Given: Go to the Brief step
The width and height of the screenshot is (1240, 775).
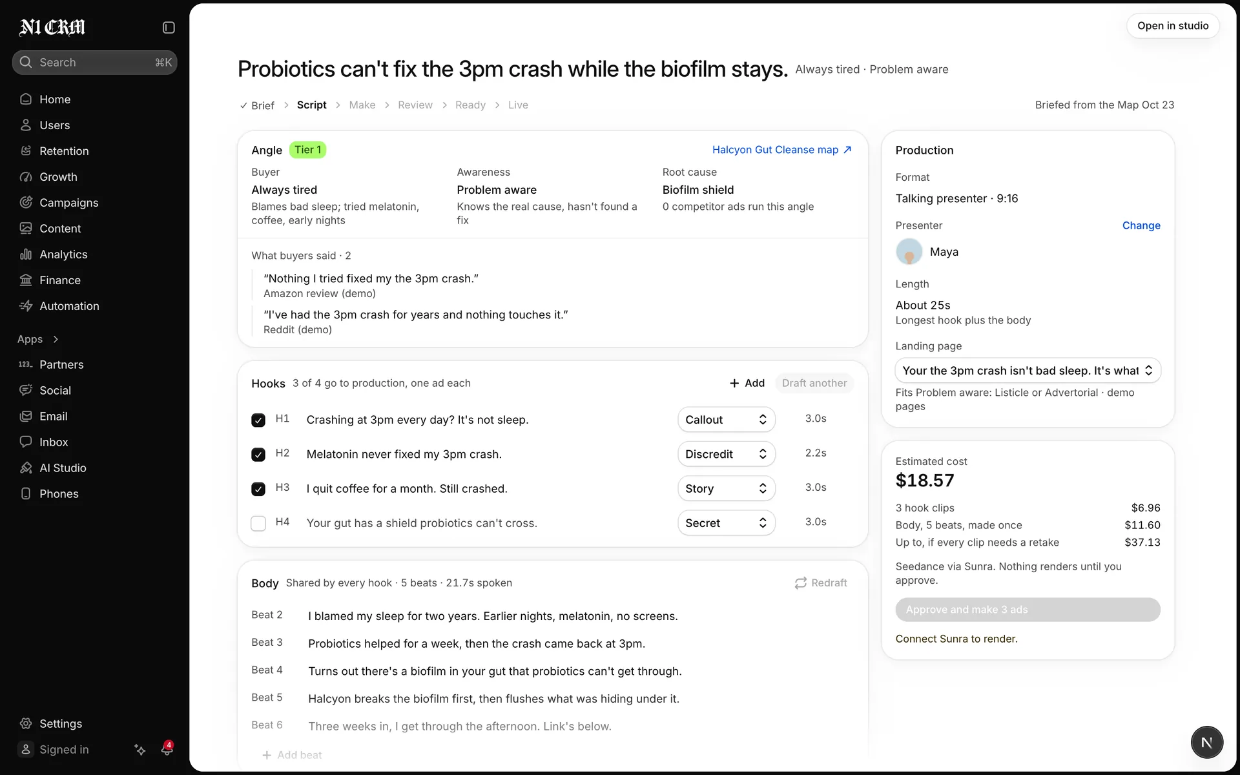Looking at the screenshot, I should tap(257, 105).
